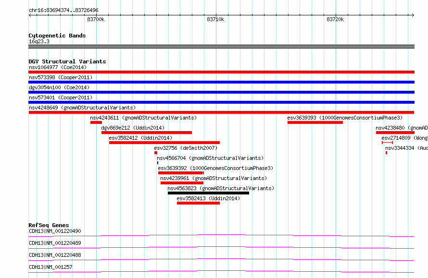This screenshot has height=278, width=428.
Task: Open the nsv4238480 variant label
Action: (x=402, y=128)
